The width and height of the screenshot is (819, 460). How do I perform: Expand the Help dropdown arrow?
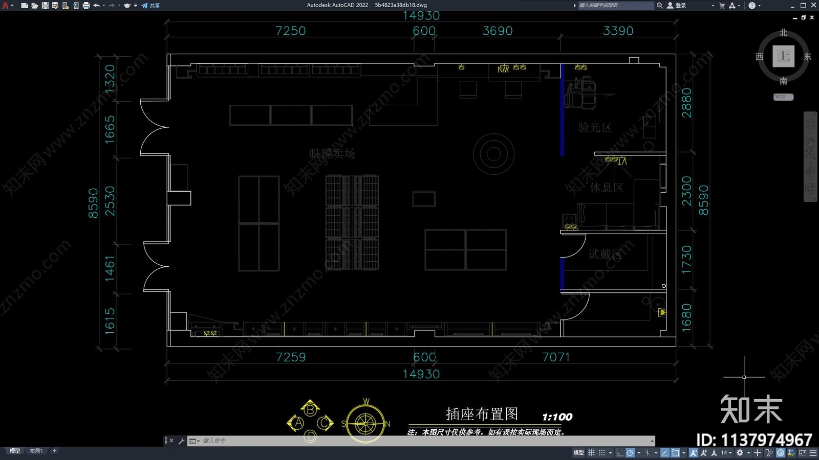[759, 6]
